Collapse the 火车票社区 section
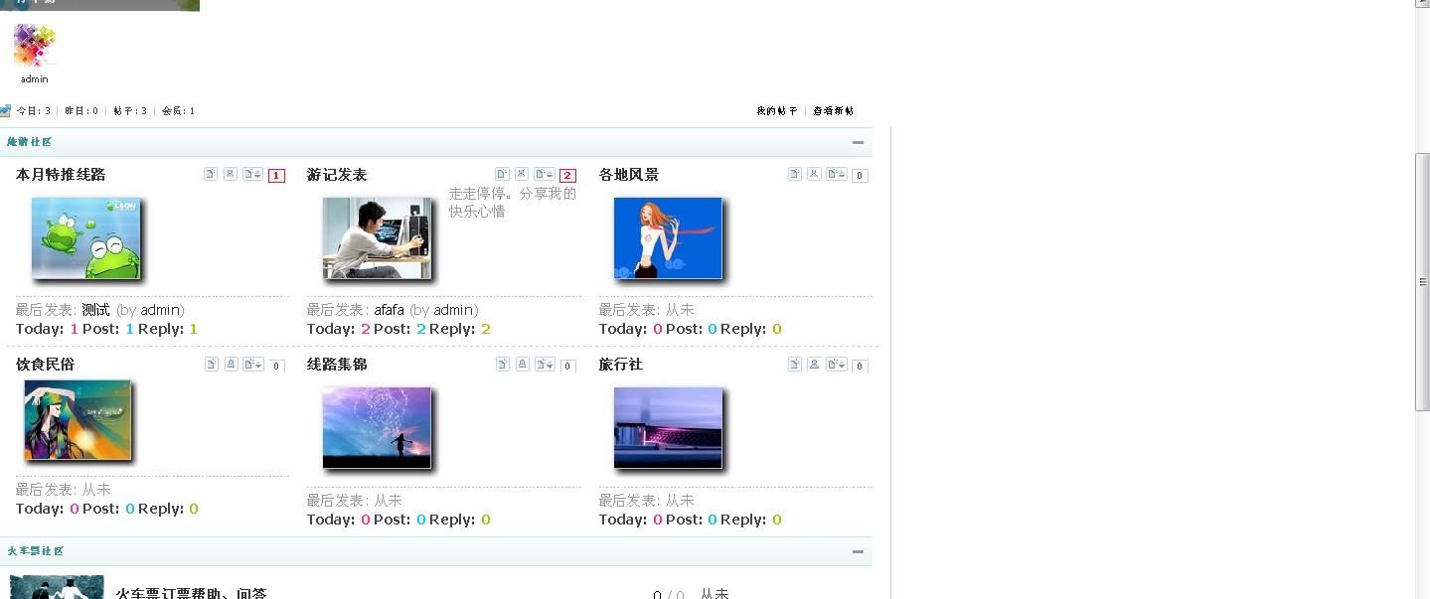The height and width of the screenshot is (599, 1430). pyautogui.click(x=857, y=551)
